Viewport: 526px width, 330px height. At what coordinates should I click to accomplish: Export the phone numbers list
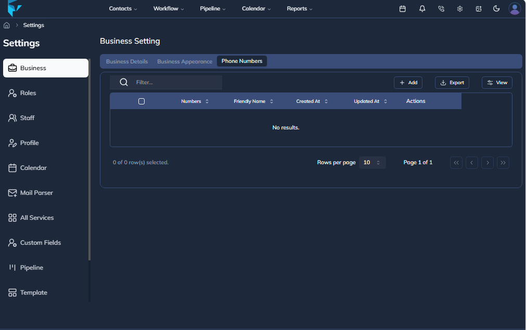(452, 82)
